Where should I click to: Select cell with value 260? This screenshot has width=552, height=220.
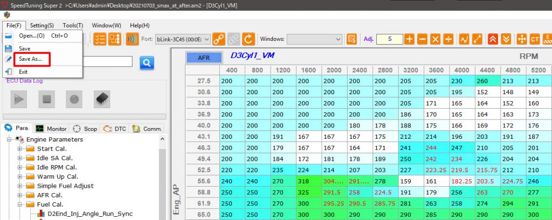click(488, 81)
